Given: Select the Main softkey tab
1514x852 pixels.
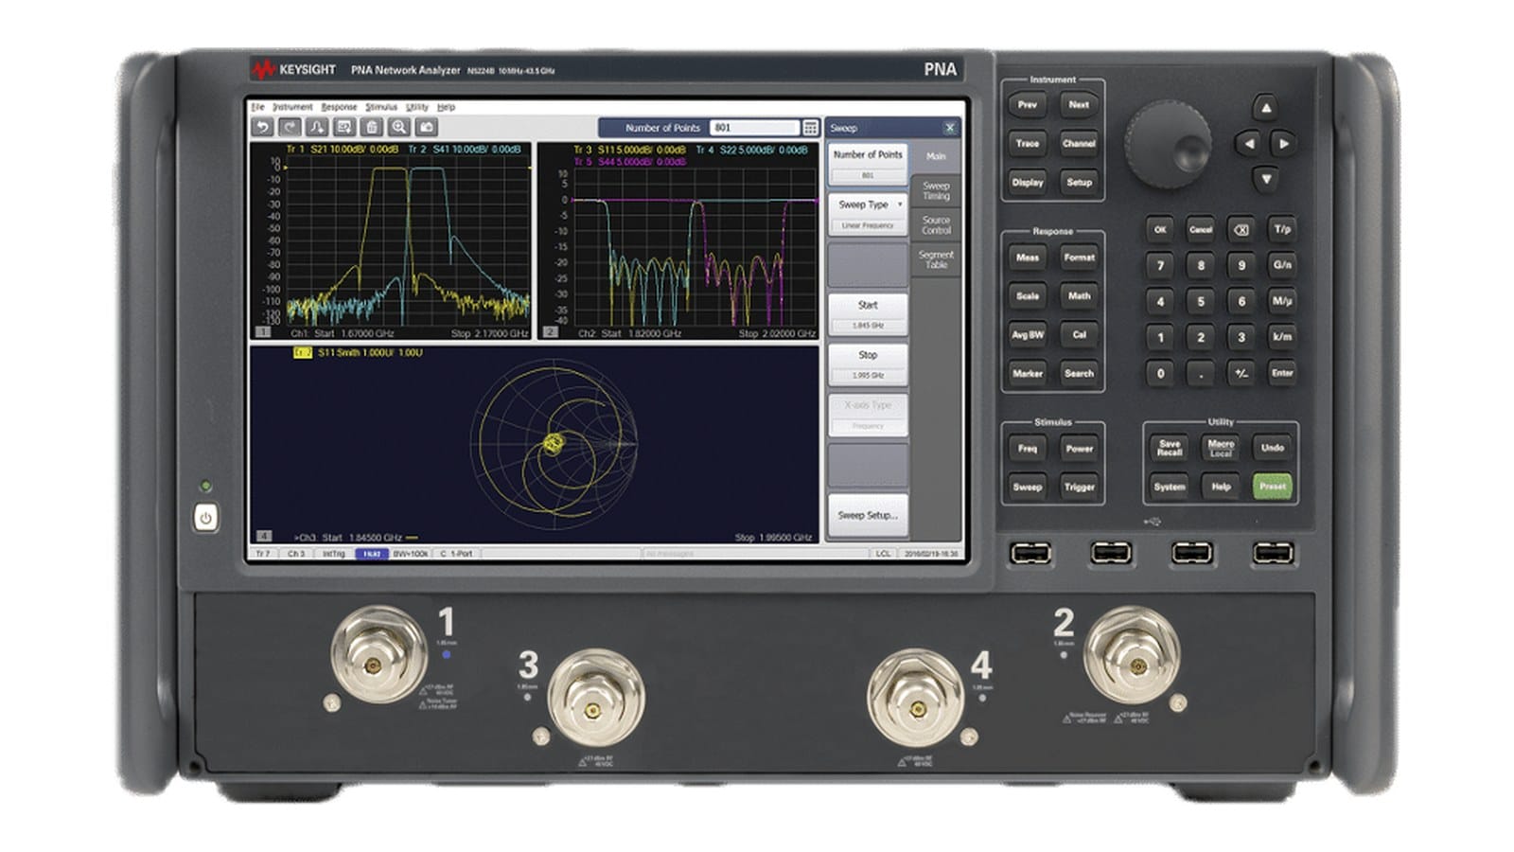Looking at the screenshot, I should click(x=936, y=156).
